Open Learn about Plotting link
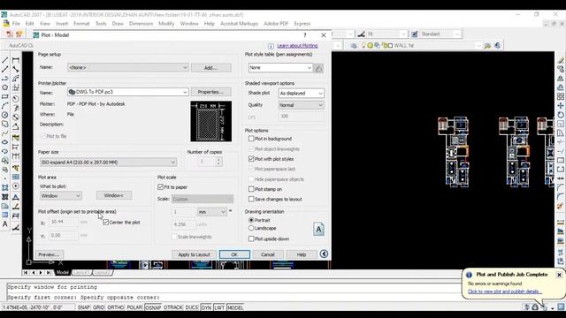 click(297, 46)
